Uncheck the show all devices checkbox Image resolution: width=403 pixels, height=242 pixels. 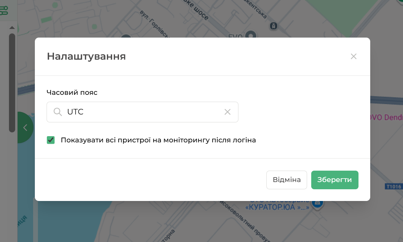pyautogui.click(x=51, y=140)
